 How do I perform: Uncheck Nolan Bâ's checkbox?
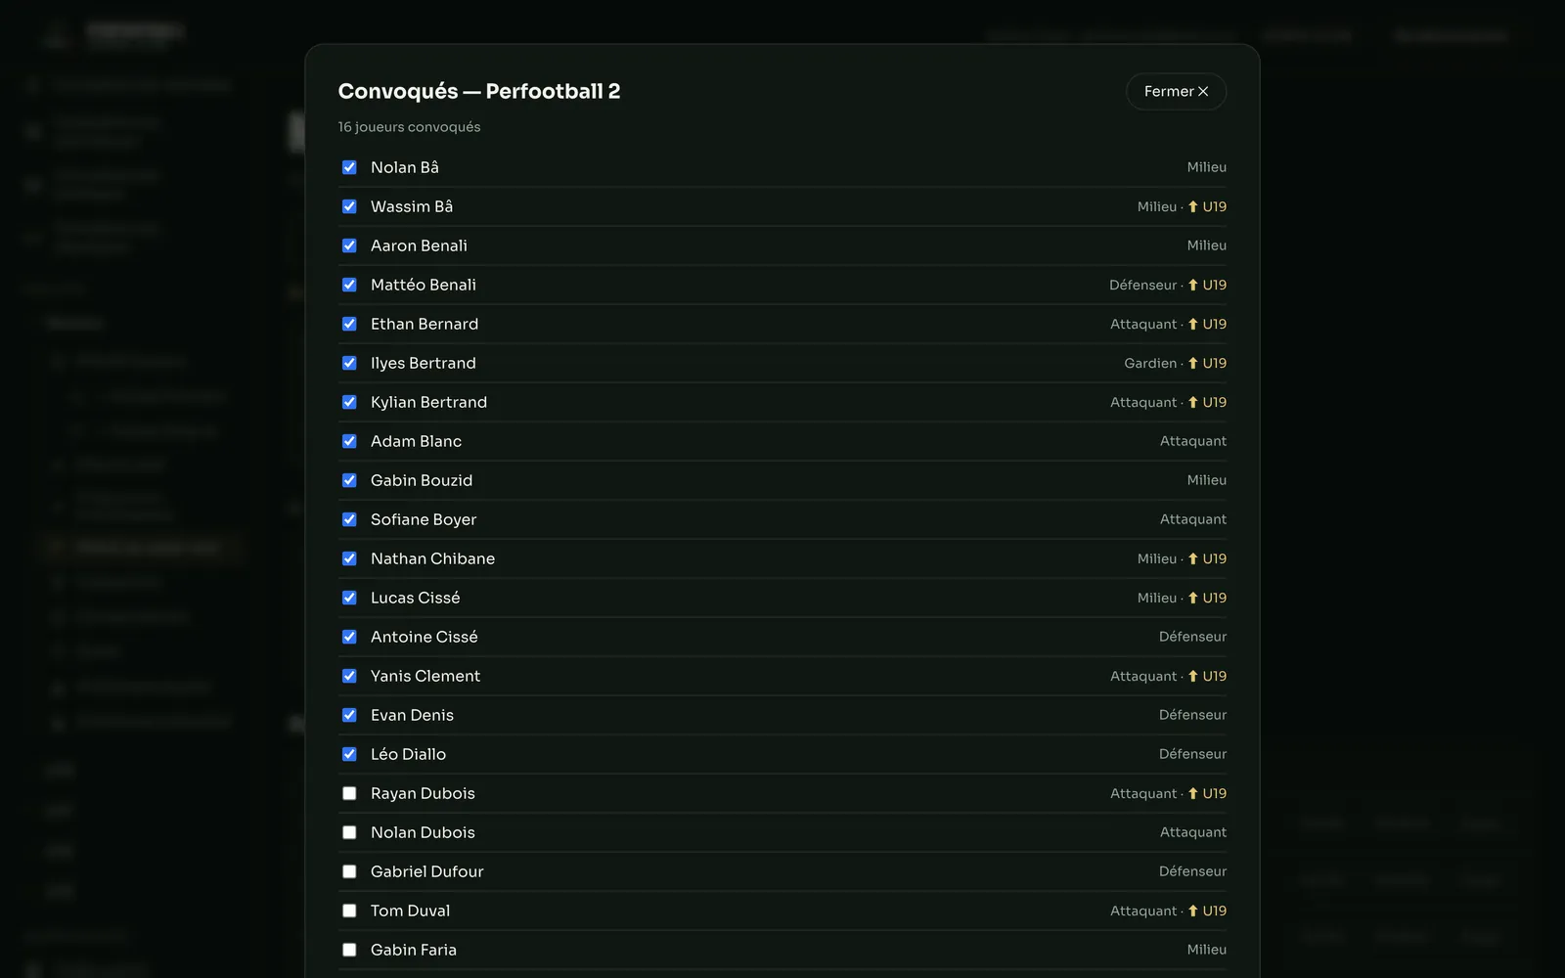pos(349,167)
